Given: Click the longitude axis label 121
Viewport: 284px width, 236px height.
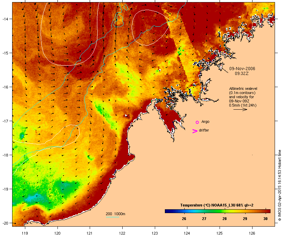Looking at the screenshot, I should 90,233.
